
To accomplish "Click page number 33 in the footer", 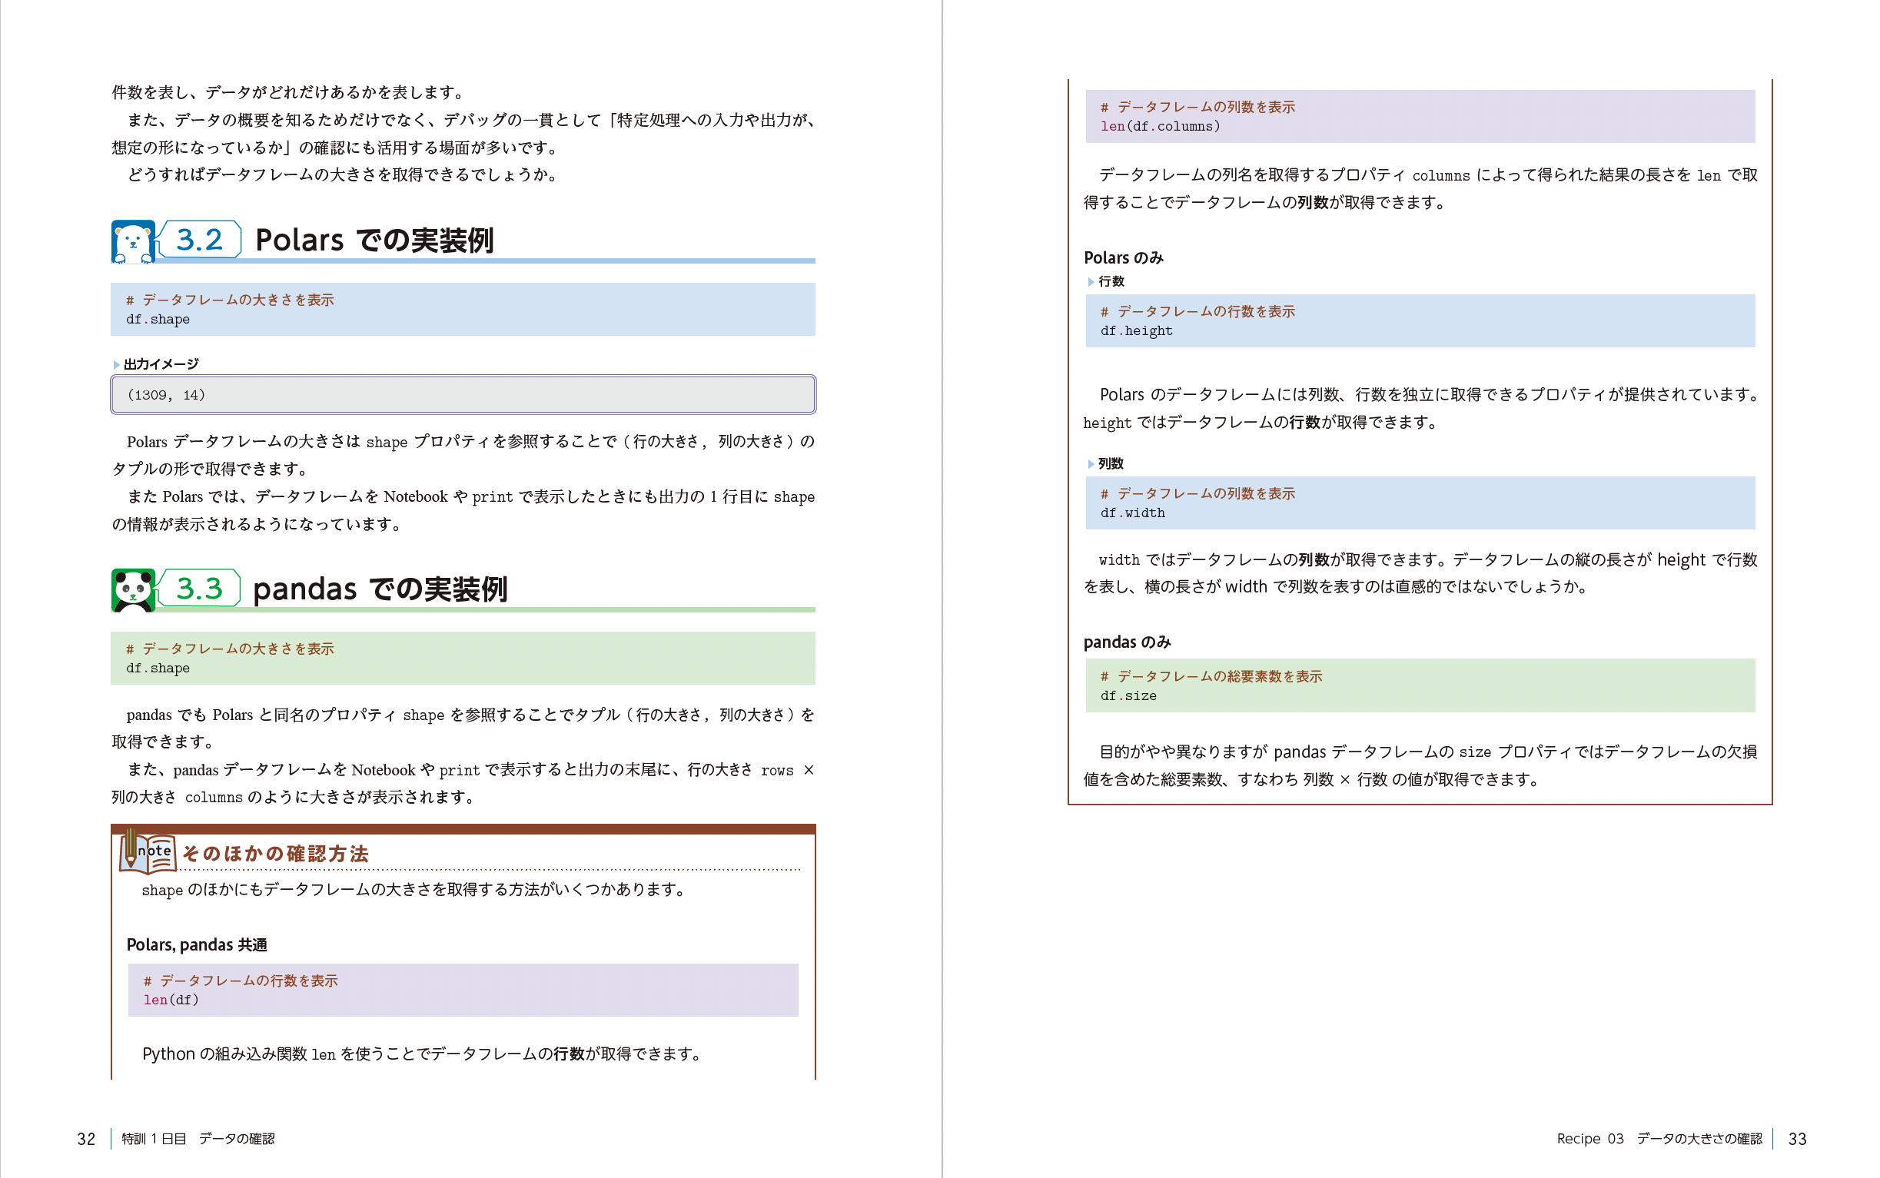I will coord(1797,1139).
